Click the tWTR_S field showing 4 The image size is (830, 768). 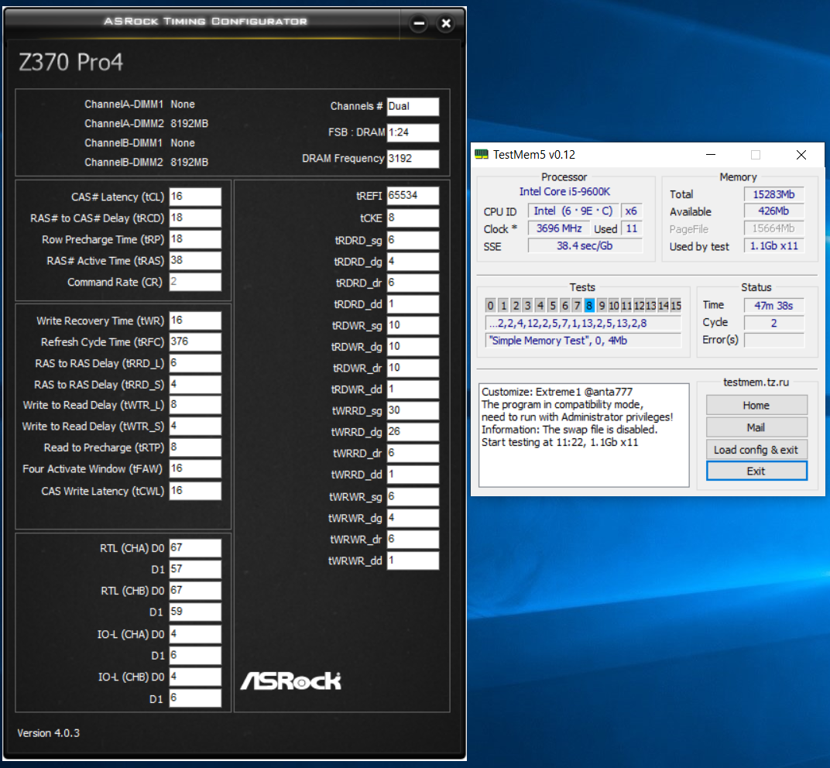195,426
